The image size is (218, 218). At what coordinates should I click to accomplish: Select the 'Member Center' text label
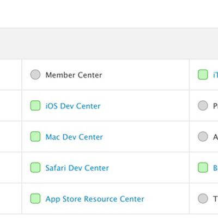[74, 75]
